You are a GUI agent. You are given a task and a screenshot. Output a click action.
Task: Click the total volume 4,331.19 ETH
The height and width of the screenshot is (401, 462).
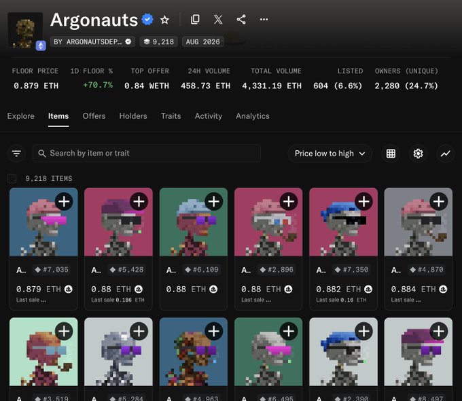coord(272,86)
